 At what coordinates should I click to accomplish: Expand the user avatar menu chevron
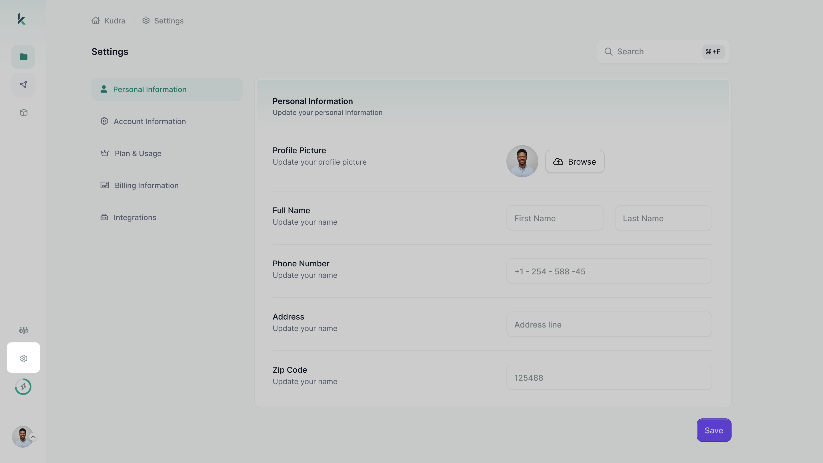coord(33,437)
